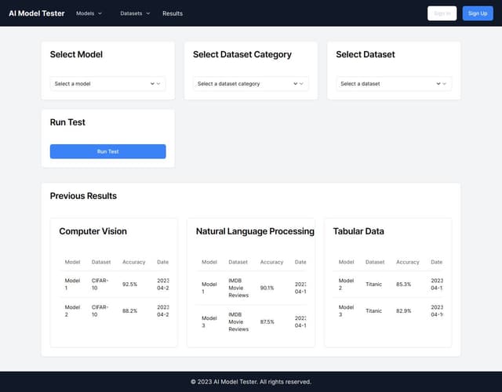Viewport: 502px width, 392px height.
Task: Go to Results page
Action: coord(173,13)
